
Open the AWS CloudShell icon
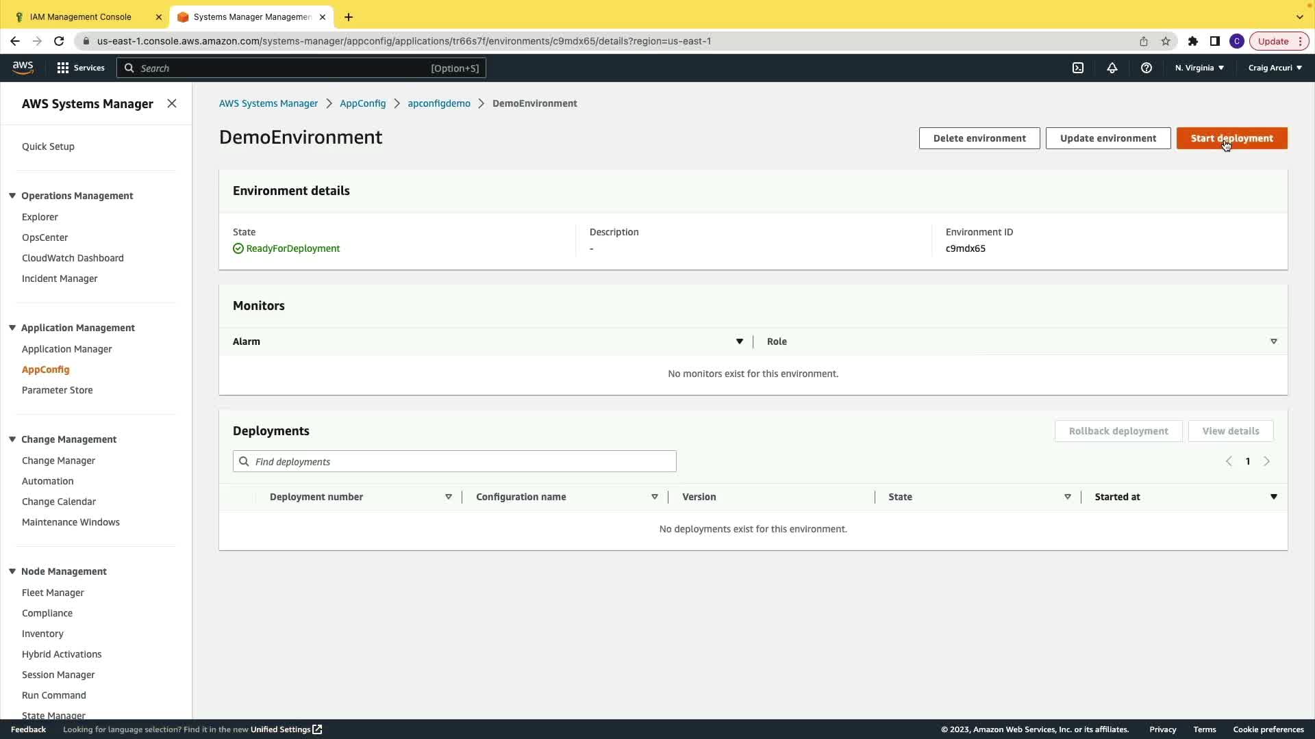1078,68
